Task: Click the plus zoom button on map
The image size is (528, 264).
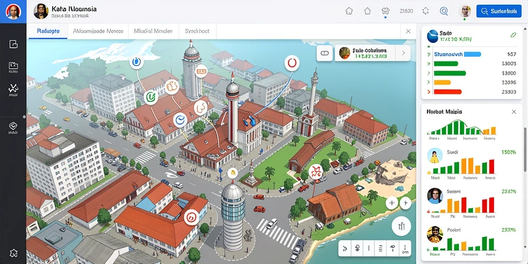Action: click(x=392, y=203)
